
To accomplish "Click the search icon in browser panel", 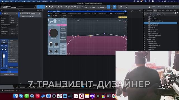I will click(x=178, y=11).
